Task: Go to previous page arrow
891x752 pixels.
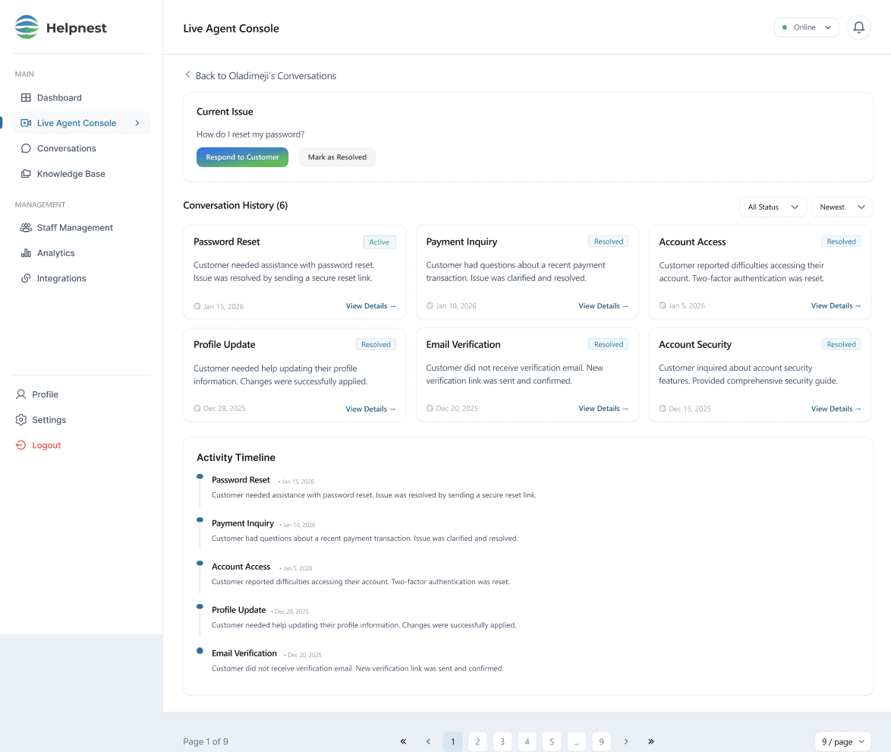Action: [x=429, y=741]
